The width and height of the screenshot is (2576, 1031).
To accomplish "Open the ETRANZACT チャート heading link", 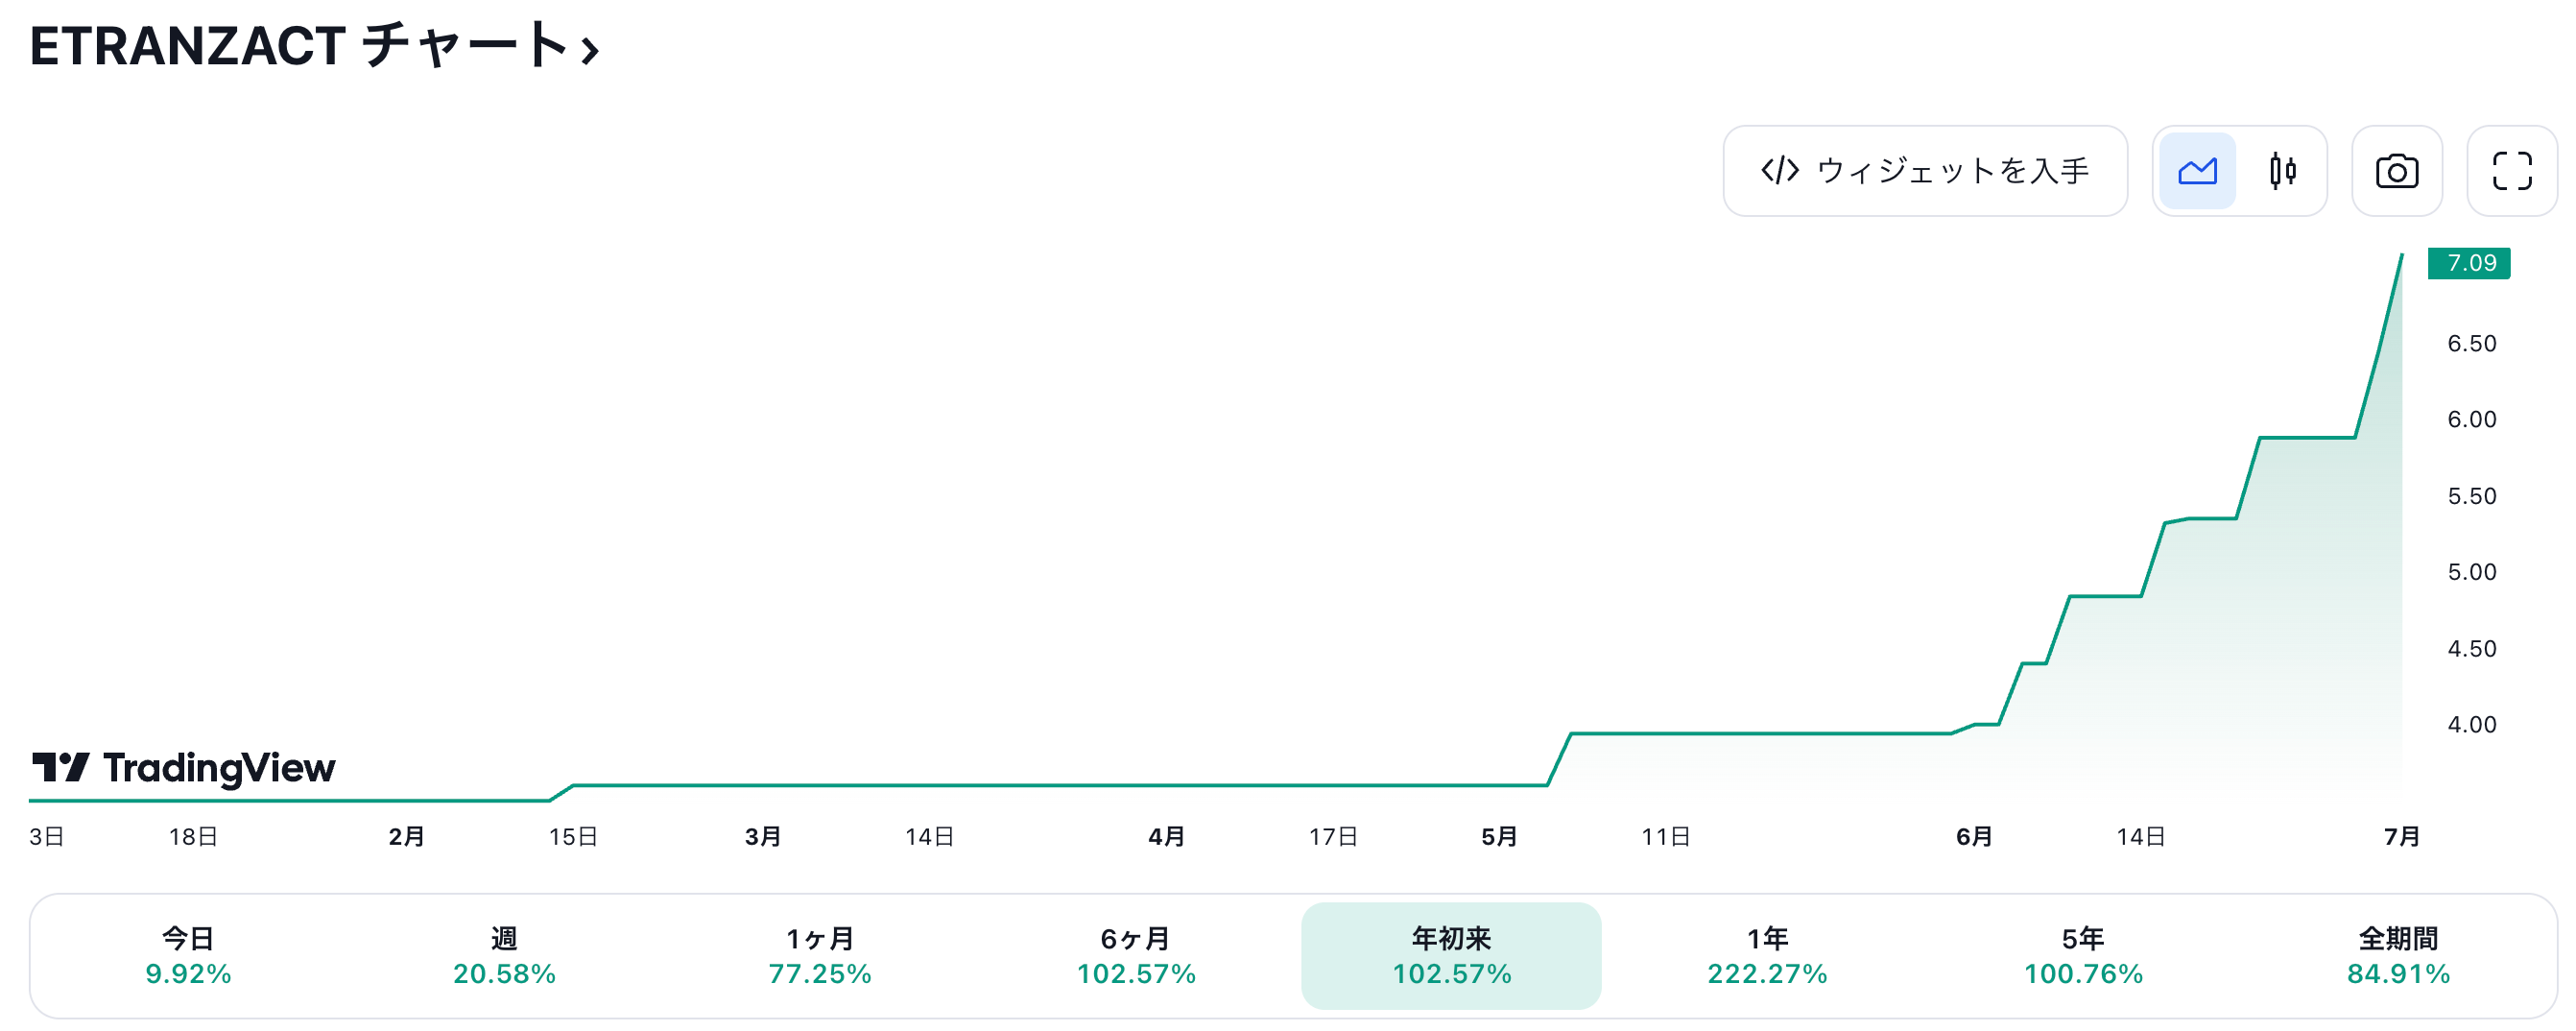I will (298, 46).
